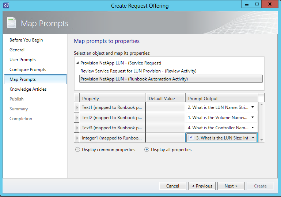Select Display all properties radio button

tap(147, 150)
